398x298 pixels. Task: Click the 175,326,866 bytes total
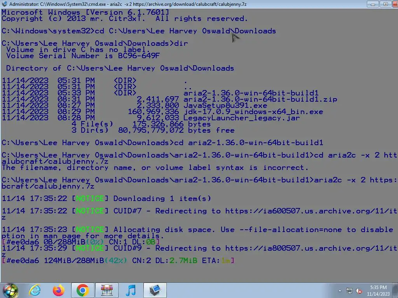(x=171, y=124)
